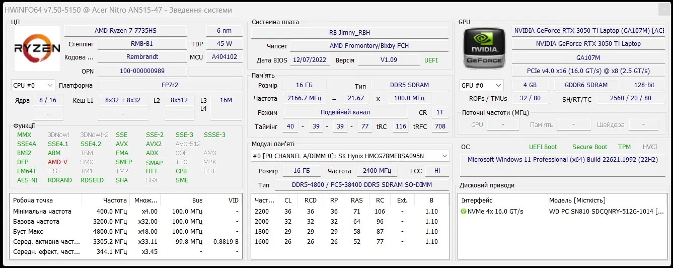The height and width of the screenshot is (268, 673).
Task: Click the RB Jimny_RBH motherboard field
Action: 350,33
